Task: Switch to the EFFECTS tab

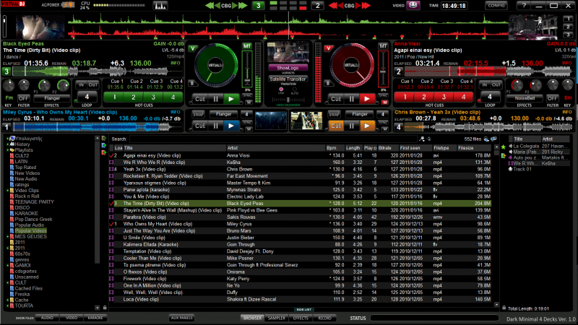Action: point(301,318)
